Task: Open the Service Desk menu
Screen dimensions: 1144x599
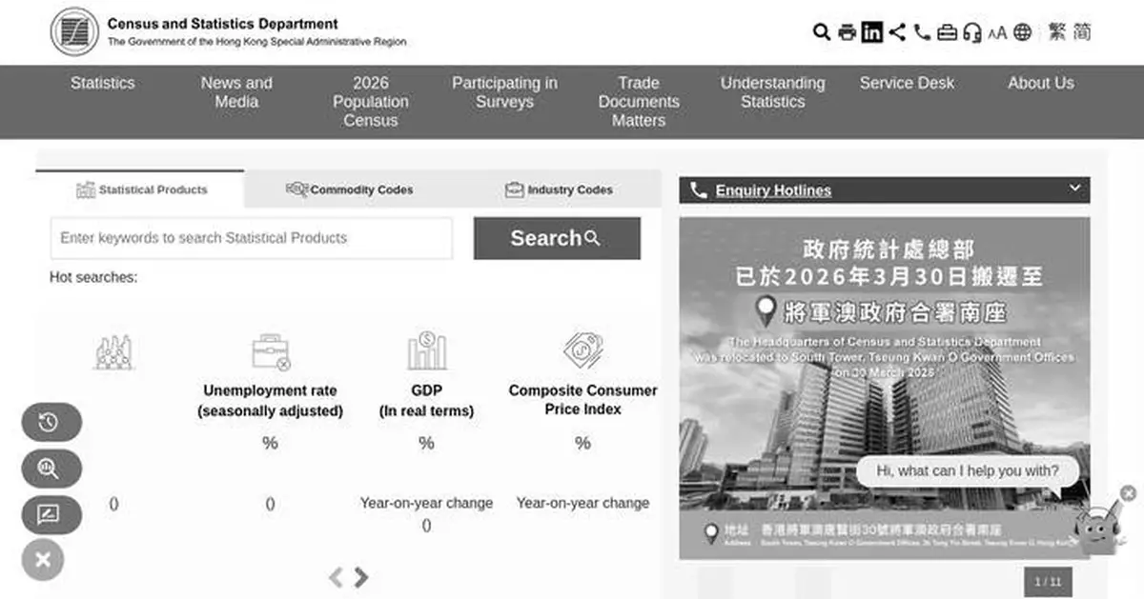Action: (x=907, y=83)
